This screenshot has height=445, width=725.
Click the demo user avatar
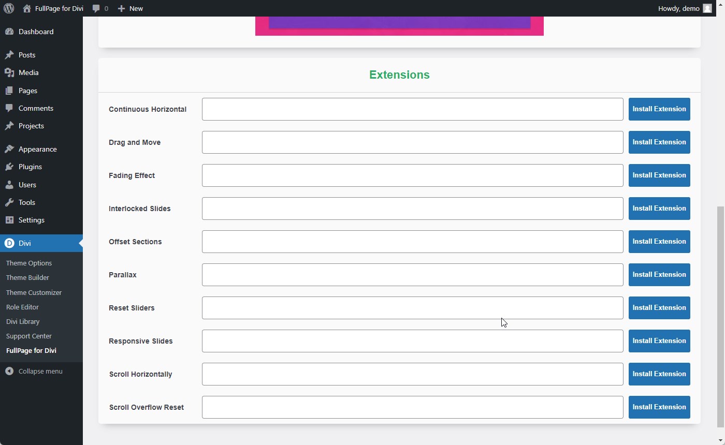[707, 8]
